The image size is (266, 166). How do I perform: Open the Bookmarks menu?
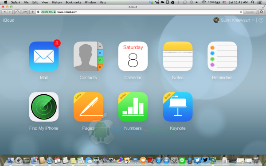(x=73, y=2)
